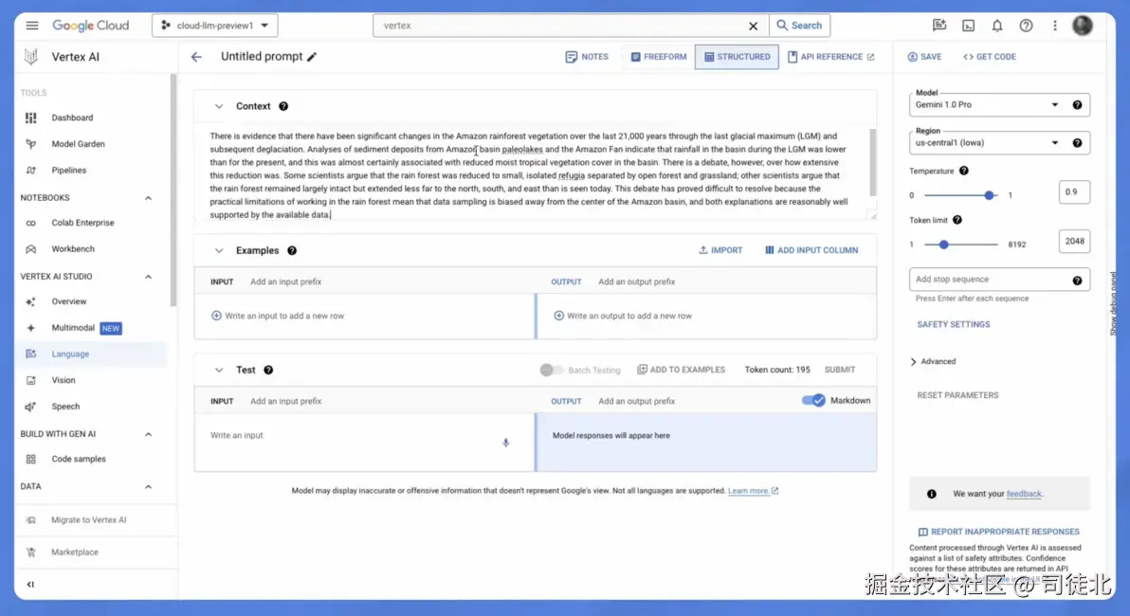The width and height of the screenshot is (1130, 616).
Task: Open the API Reference link
Action: coord(830,57)
